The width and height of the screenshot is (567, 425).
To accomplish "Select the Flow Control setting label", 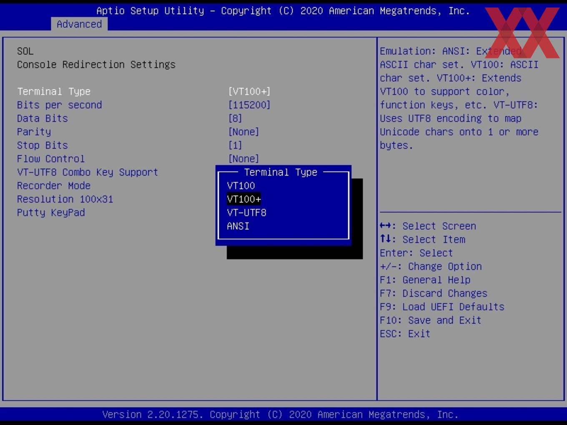I will 51,159.
